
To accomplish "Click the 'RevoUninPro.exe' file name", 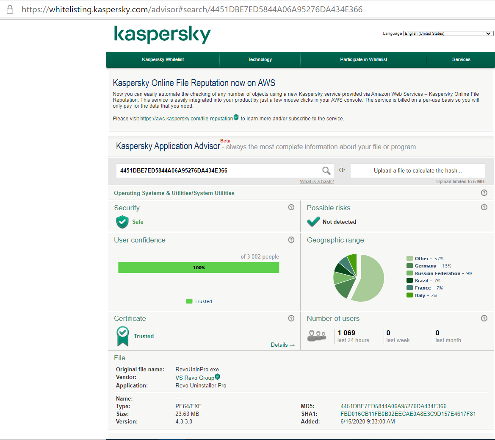I will (197, 369).
